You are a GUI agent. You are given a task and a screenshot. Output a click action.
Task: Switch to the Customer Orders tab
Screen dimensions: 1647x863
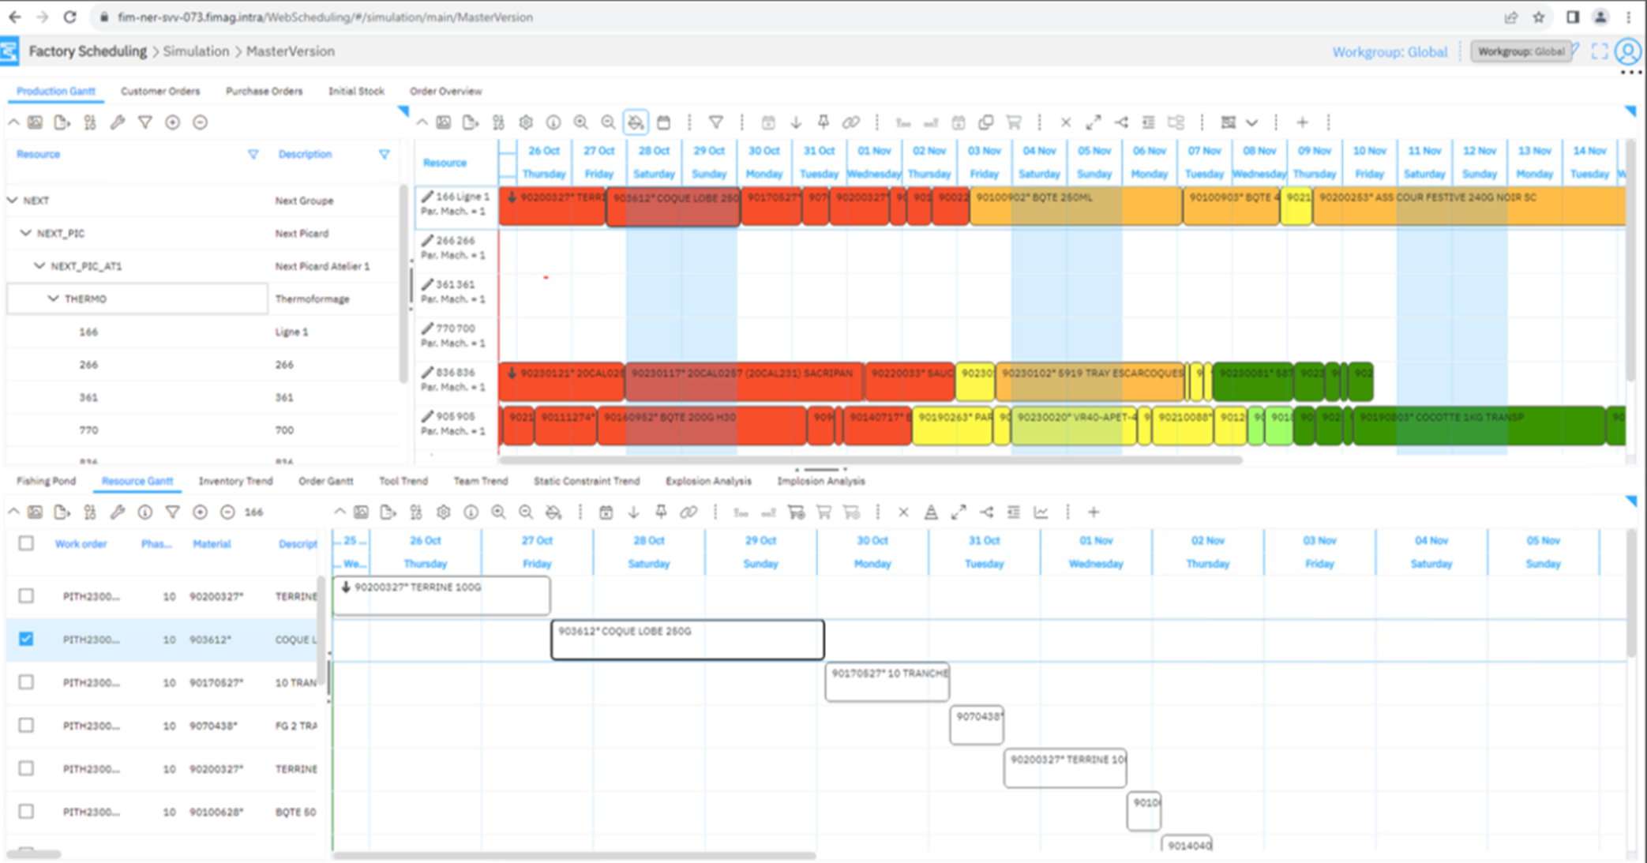(x=160, y=91)
